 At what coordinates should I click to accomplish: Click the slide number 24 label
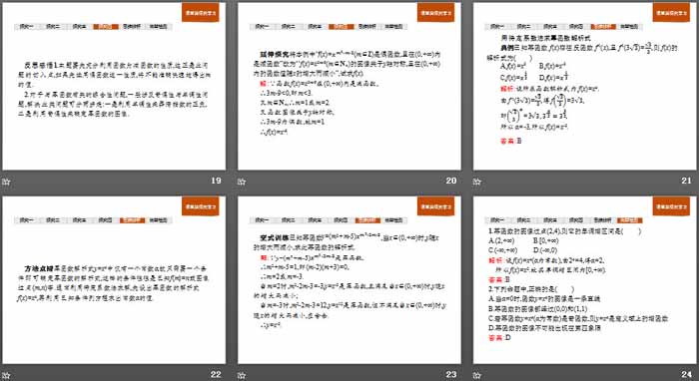tap(687, 375)
